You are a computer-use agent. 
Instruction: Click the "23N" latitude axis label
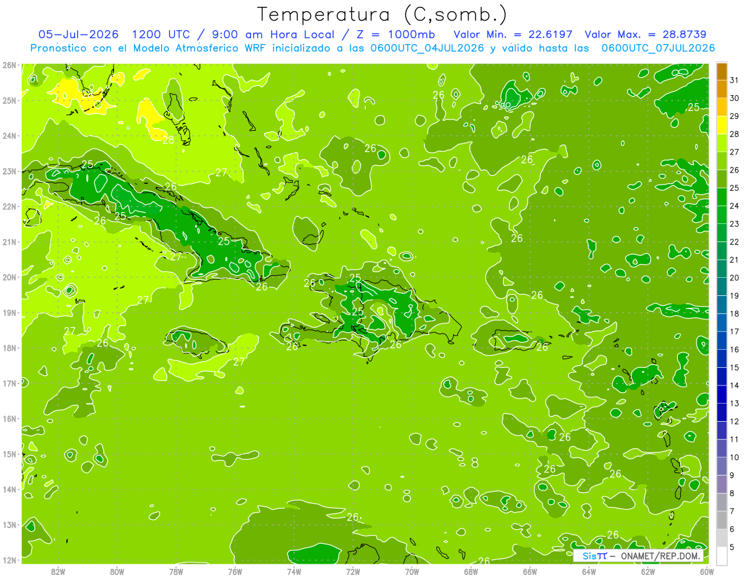pyautogui.click(x=9, y=171)
